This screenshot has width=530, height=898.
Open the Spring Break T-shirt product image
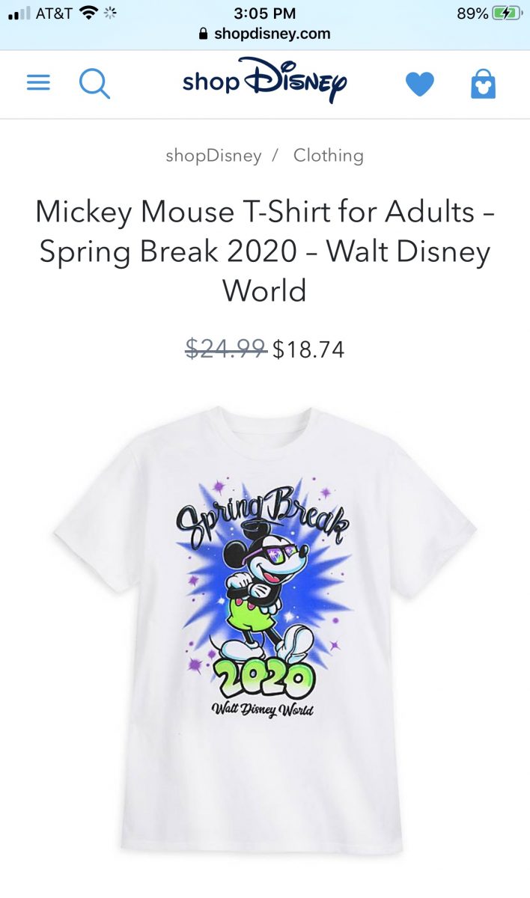click(x=265, y=629)
